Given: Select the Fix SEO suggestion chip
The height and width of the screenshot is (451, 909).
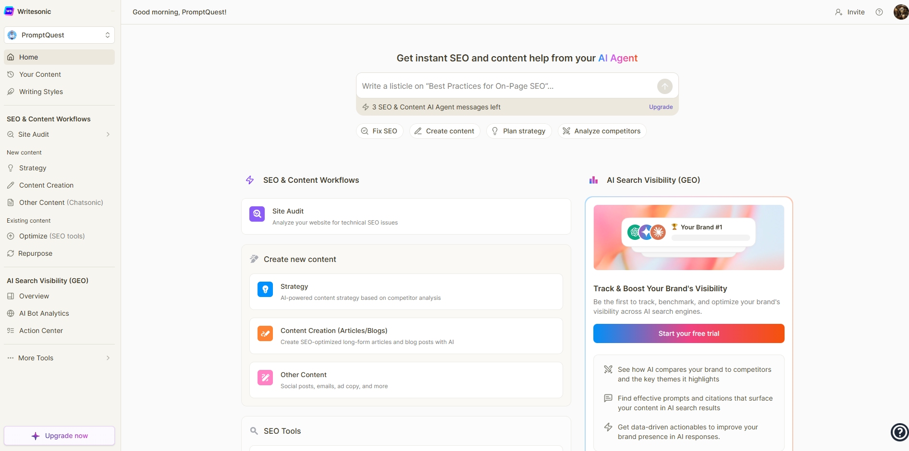Looking at the screenshot, I should [380, 131].
